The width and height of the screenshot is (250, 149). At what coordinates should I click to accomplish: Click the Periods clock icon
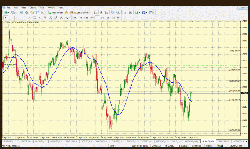(144, 12)
